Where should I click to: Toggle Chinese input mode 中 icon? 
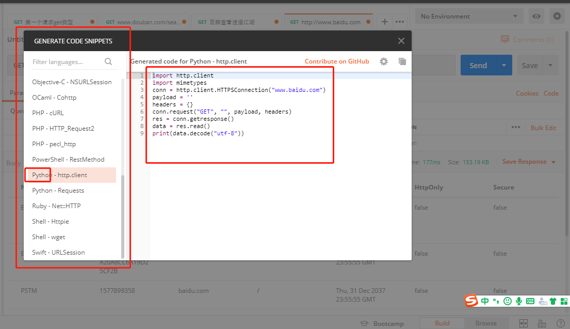pos(484,301)
